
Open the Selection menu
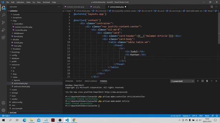coord(20,2)
